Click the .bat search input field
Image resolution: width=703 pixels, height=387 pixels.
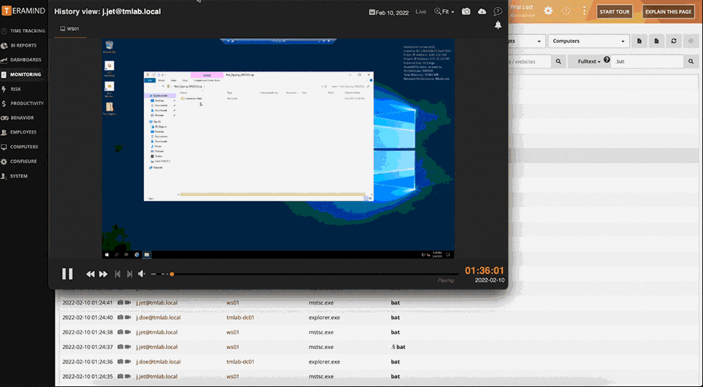pos(647,62)
